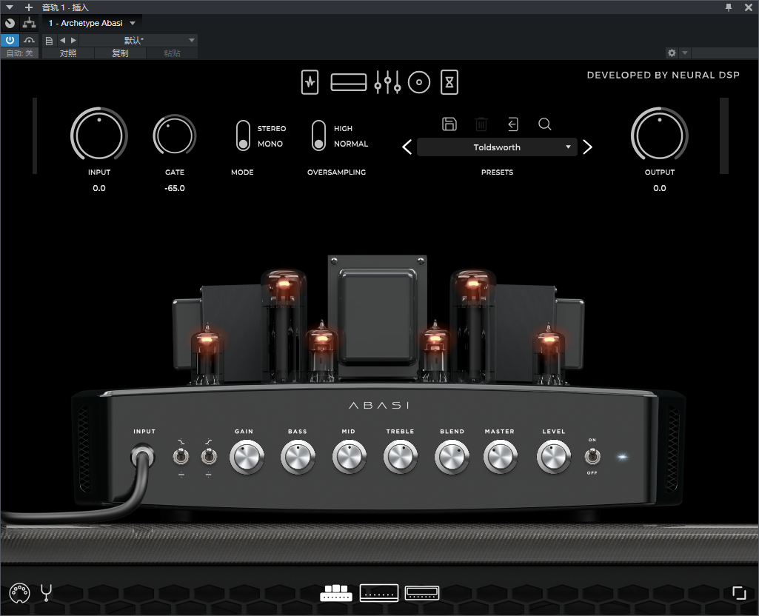
Task: Select the third amp type icon
Action: [x=422, y=593]
